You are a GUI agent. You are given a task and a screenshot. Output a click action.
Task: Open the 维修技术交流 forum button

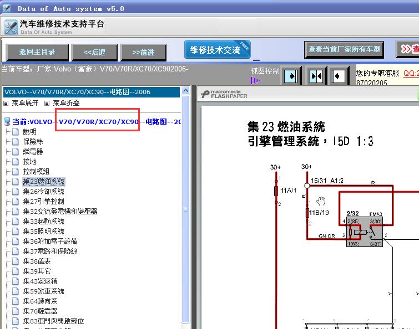[x=217, y=50]
